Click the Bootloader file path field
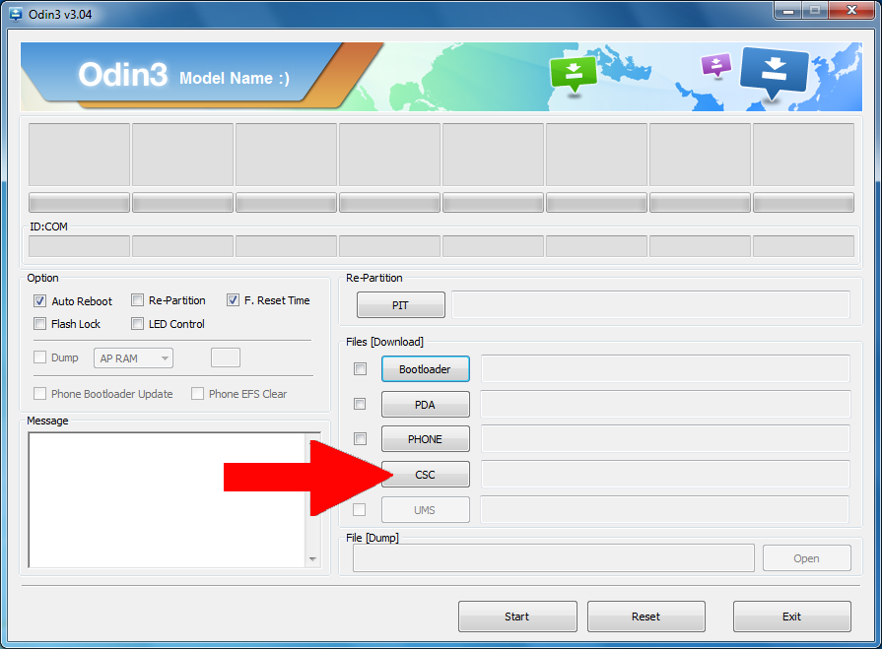 pos(665,368)
